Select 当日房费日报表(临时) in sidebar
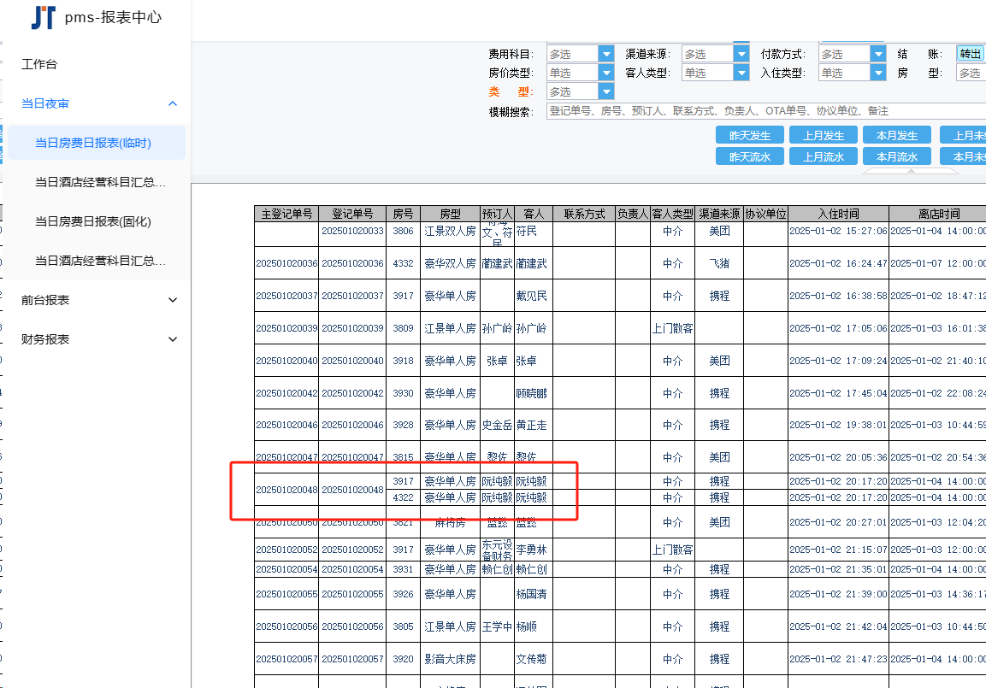 [x=92, y=143]
